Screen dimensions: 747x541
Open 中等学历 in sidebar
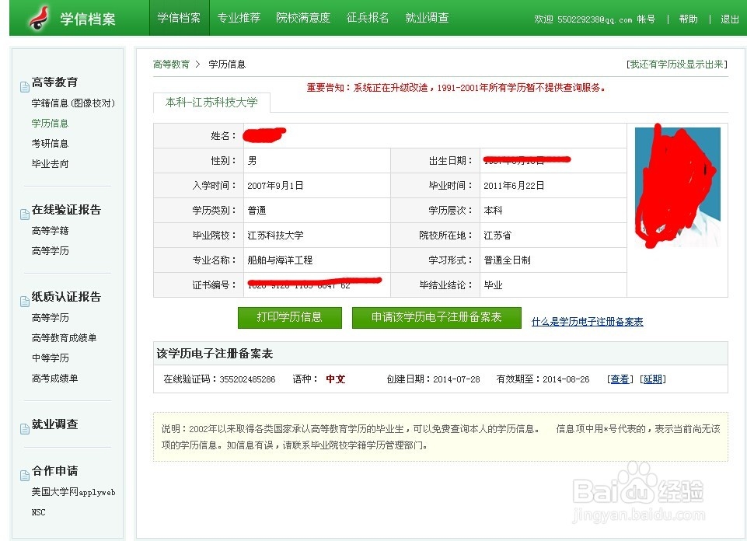coord(50,358)
